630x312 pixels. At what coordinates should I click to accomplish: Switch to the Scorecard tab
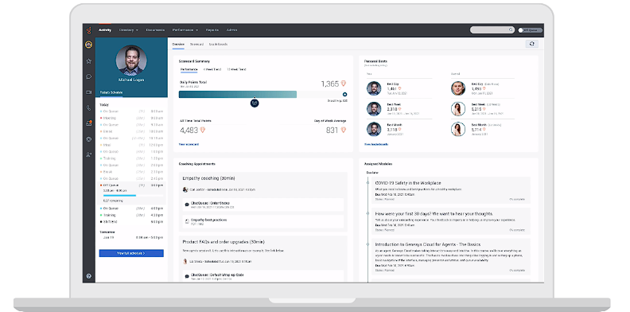pyautogui.click(x=196, y=45)
